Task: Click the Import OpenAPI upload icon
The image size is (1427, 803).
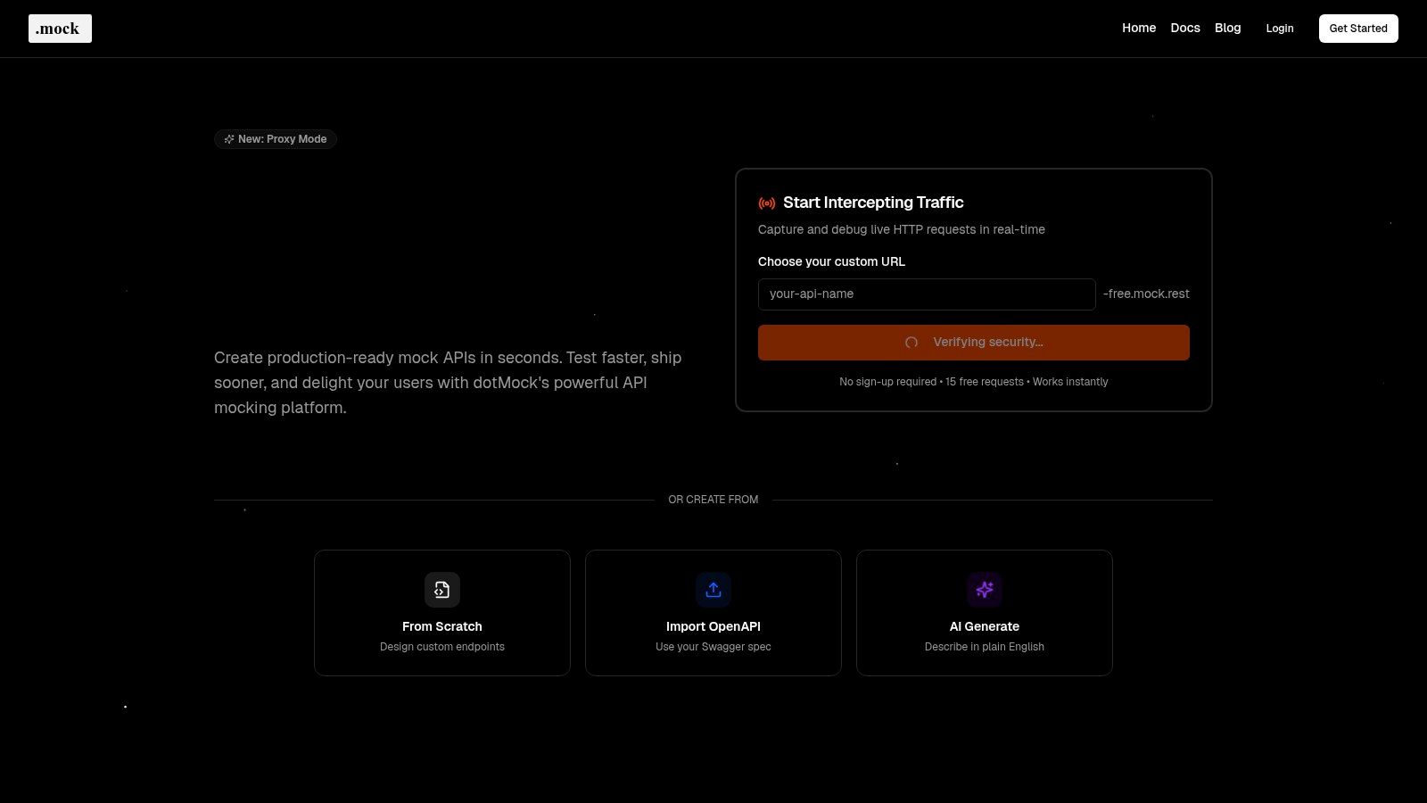Action: point(713,590)
